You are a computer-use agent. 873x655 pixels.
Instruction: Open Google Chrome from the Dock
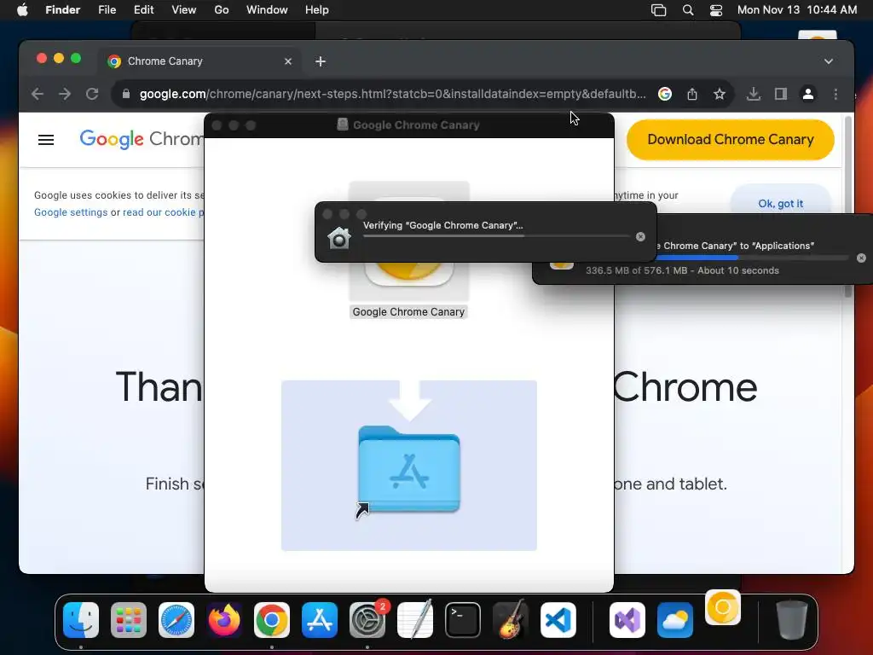coord(272,620)
